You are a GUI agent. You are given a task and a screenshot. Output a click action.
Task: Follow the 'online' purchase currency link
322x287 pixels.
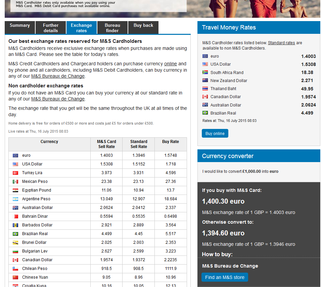[x=171, y=64]
